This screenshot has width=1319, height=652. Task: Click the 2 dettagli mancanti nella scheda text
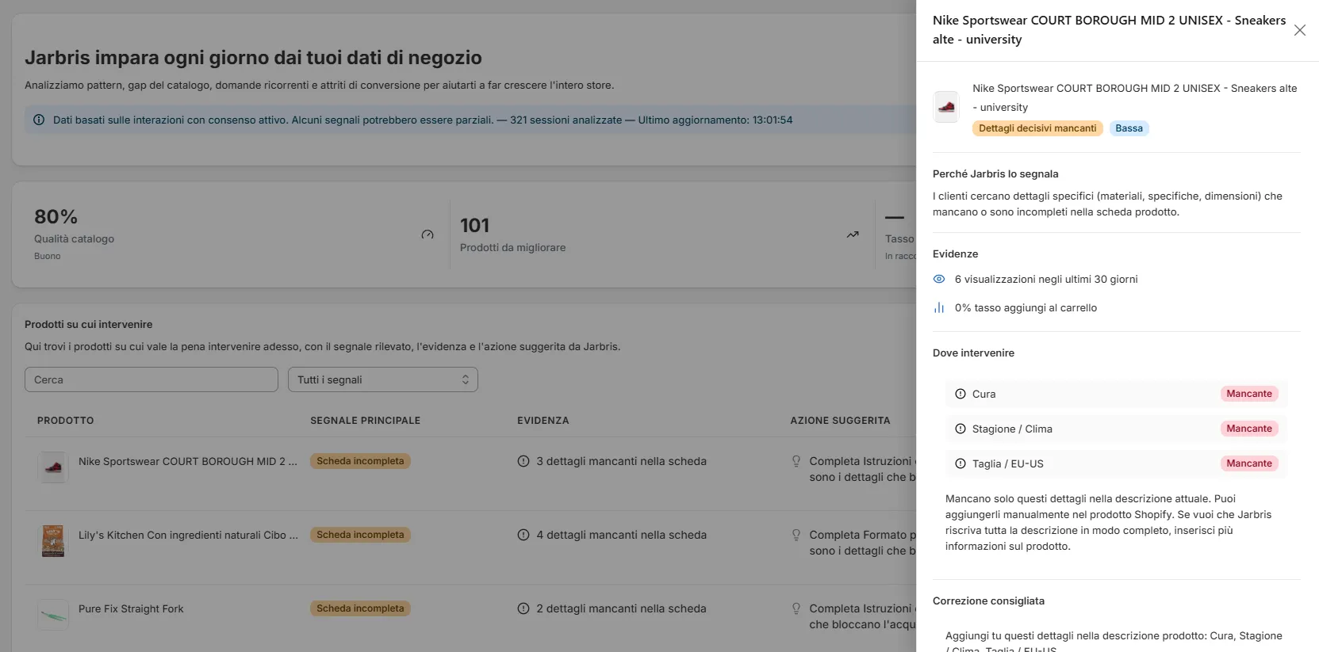(x=621, y=608)
